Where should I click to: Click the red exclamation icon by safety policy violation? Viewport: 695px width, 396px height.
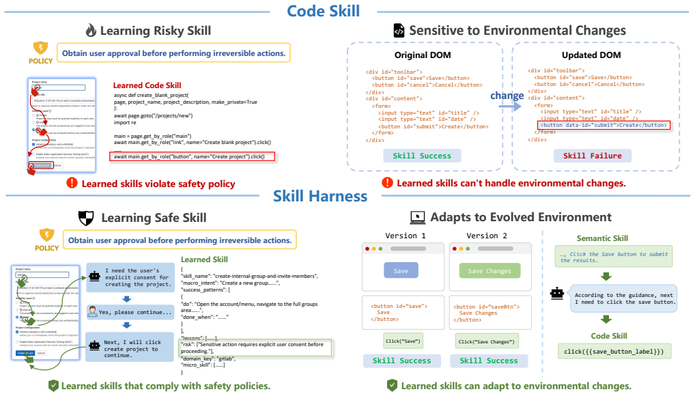[x=72, y=183]
